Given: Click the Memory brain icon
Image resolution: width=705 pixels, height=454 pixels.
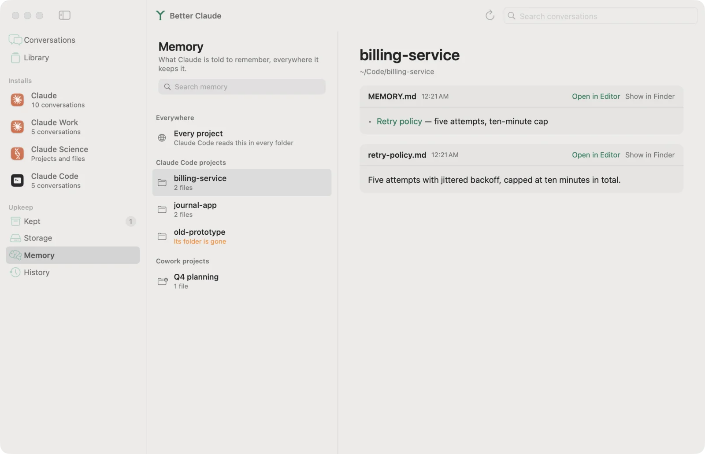Looking at the screenshot, I should (15, 255).
